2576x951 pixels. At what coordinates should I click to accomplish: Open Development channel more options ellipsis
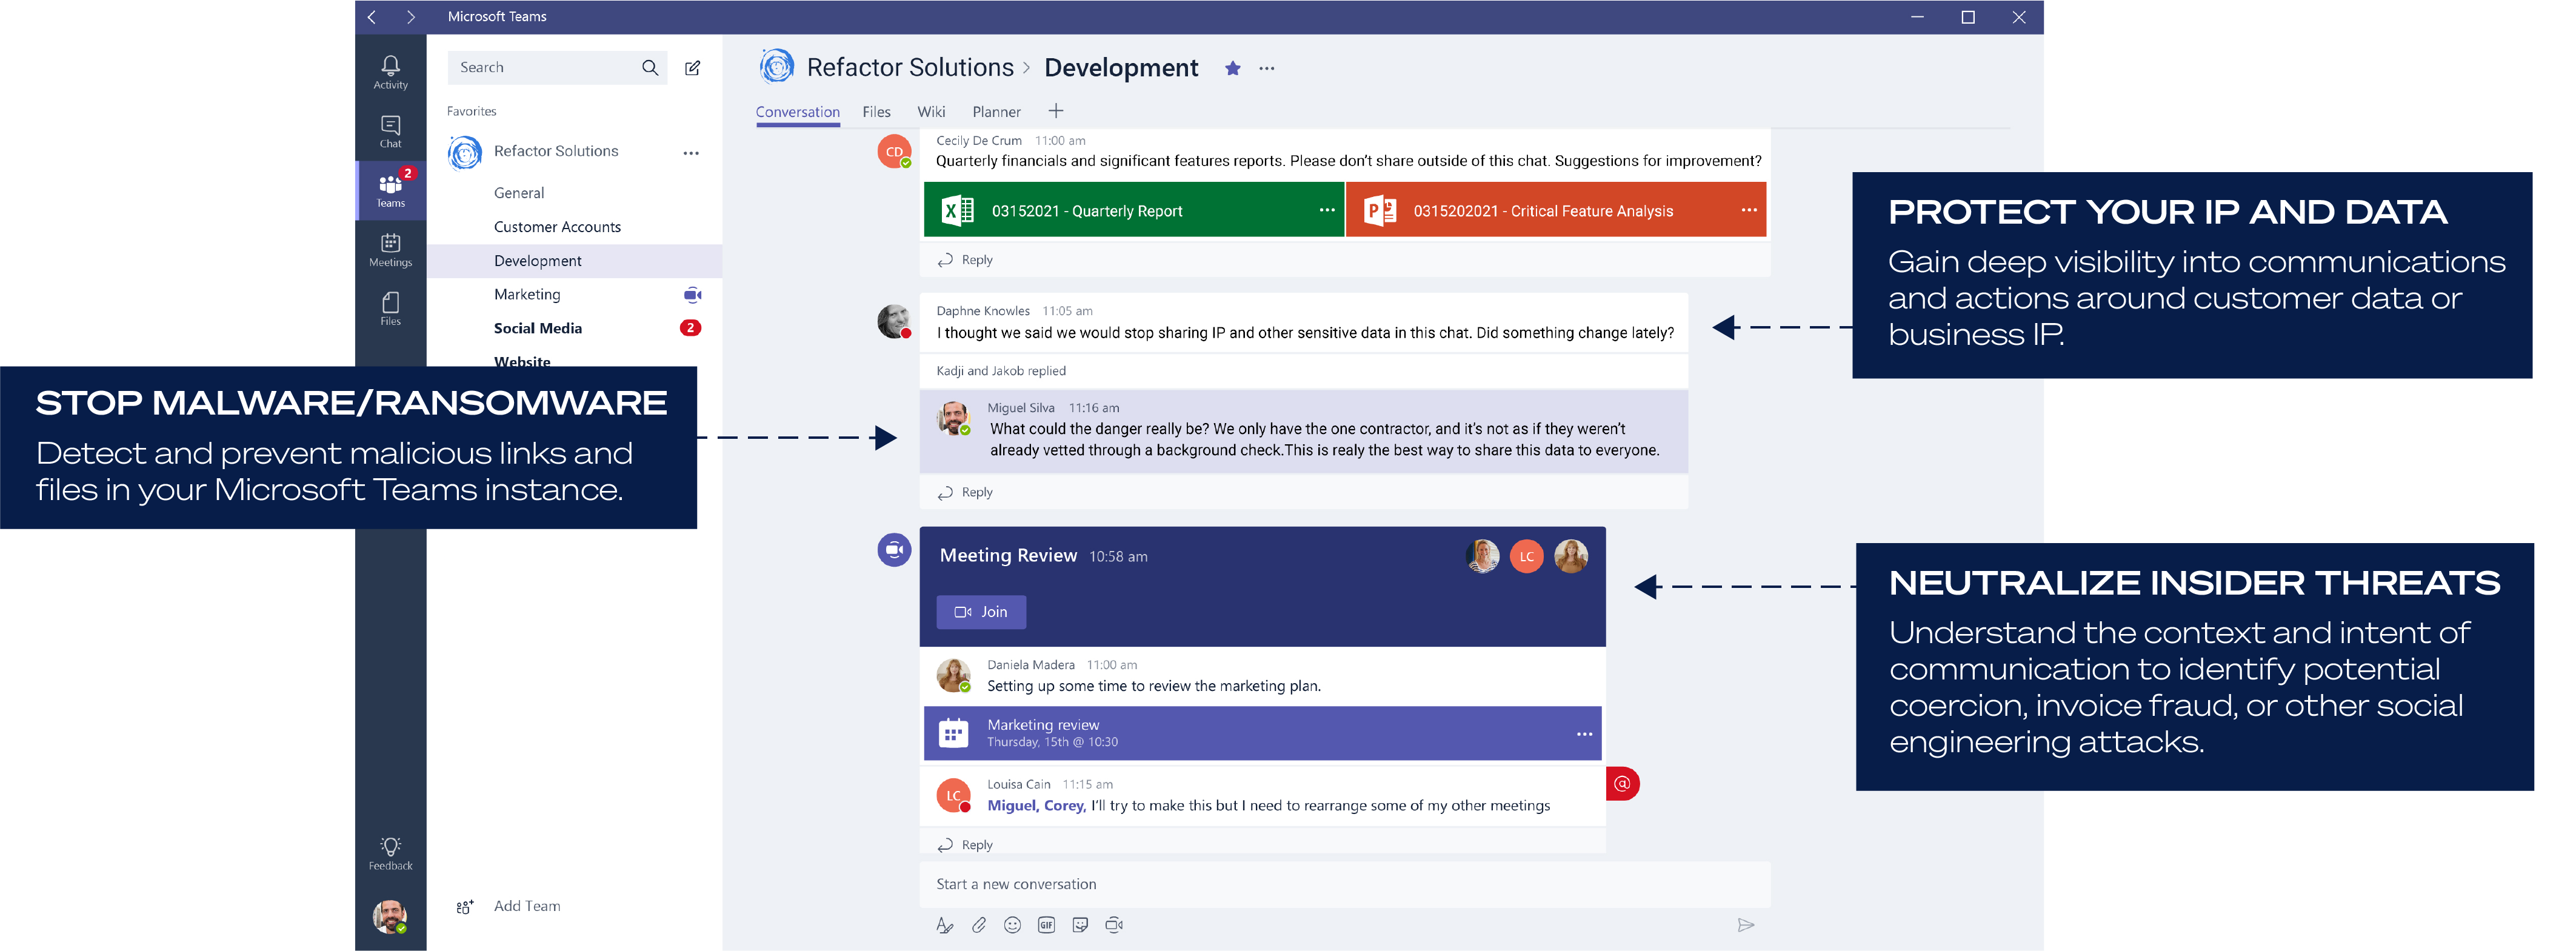[x=1267, y=68]
